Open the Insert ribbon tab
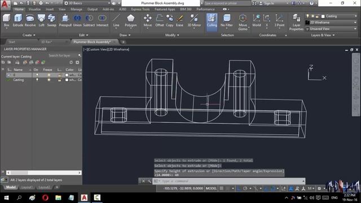The height and width of the screenshot is (203, 361). coord(50,9)
